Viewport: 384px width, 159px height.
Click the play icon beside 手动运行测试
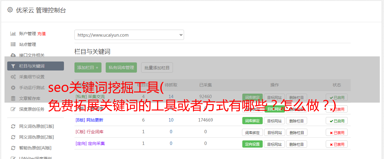(13, 88)
